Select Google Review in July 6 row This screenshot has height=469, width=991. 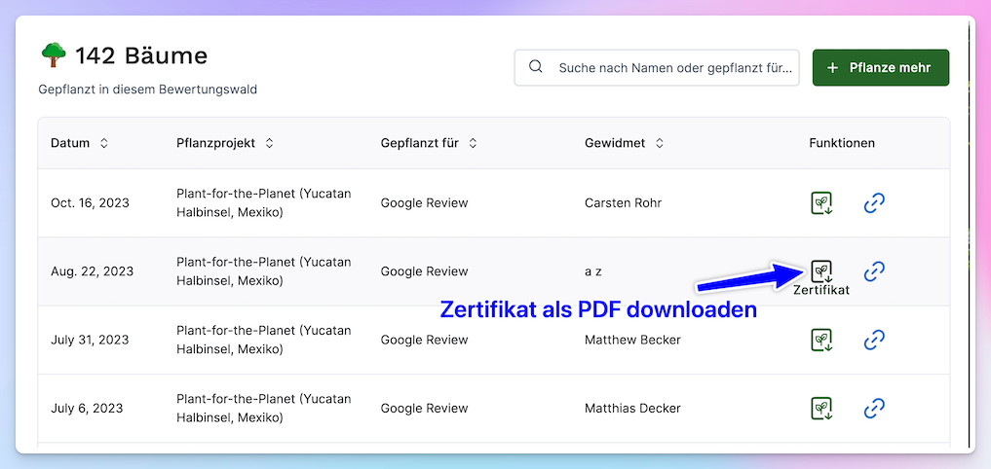click(x=424, y=408)
